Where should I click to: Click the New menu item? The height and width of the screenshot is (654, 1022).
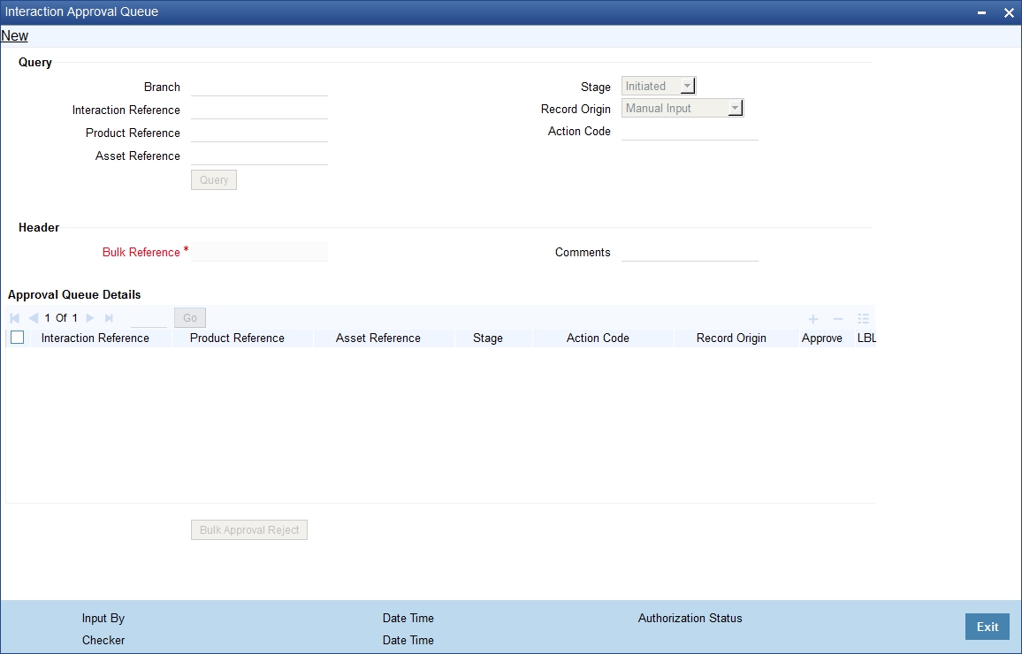(14, 36)
